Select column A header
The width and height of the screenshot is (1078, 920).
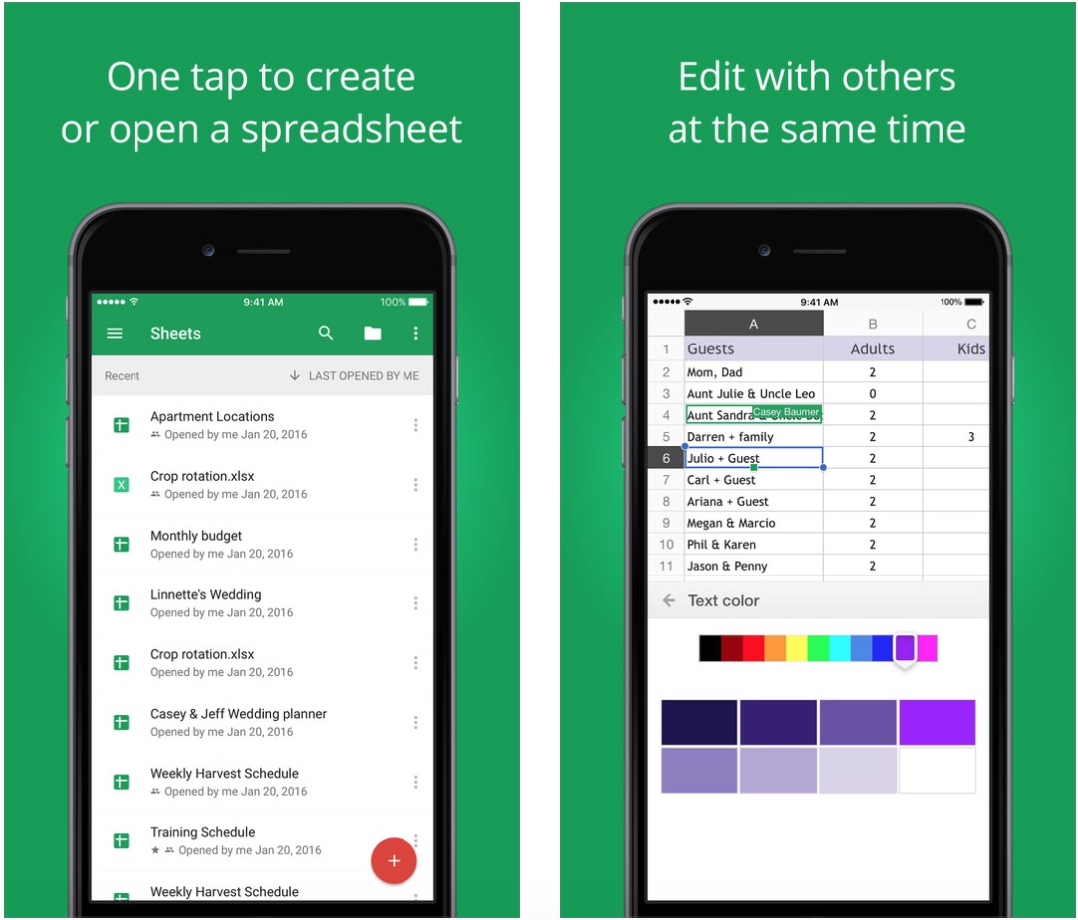[x=753, y=324]
